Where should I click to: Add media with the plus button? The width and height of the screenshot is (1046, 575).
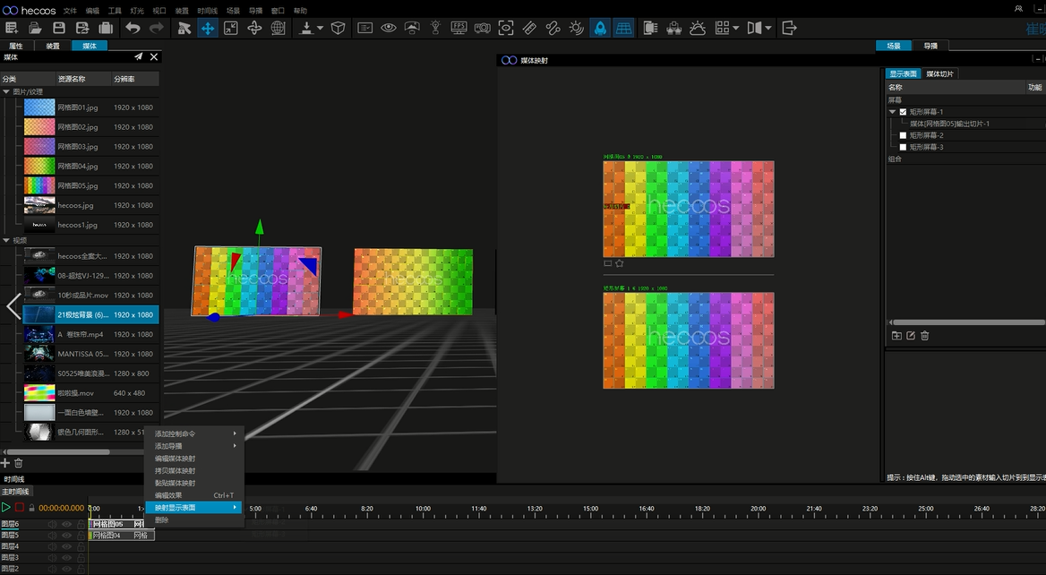click(5, 463)
